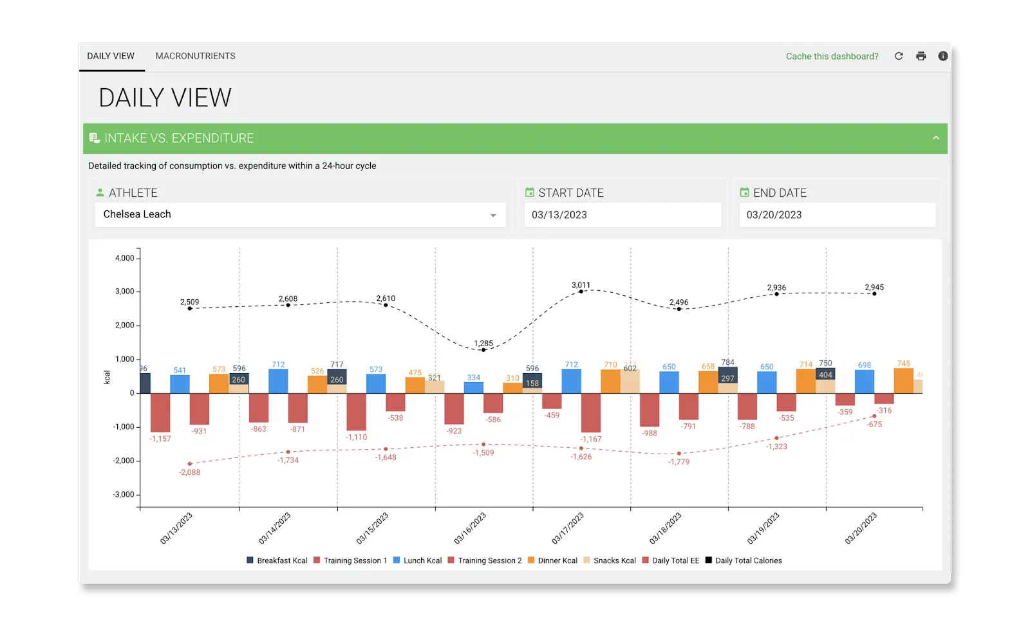This screenshot has width=1030, height=626.
Task: Click the athlete person icon
Action: 100,192
